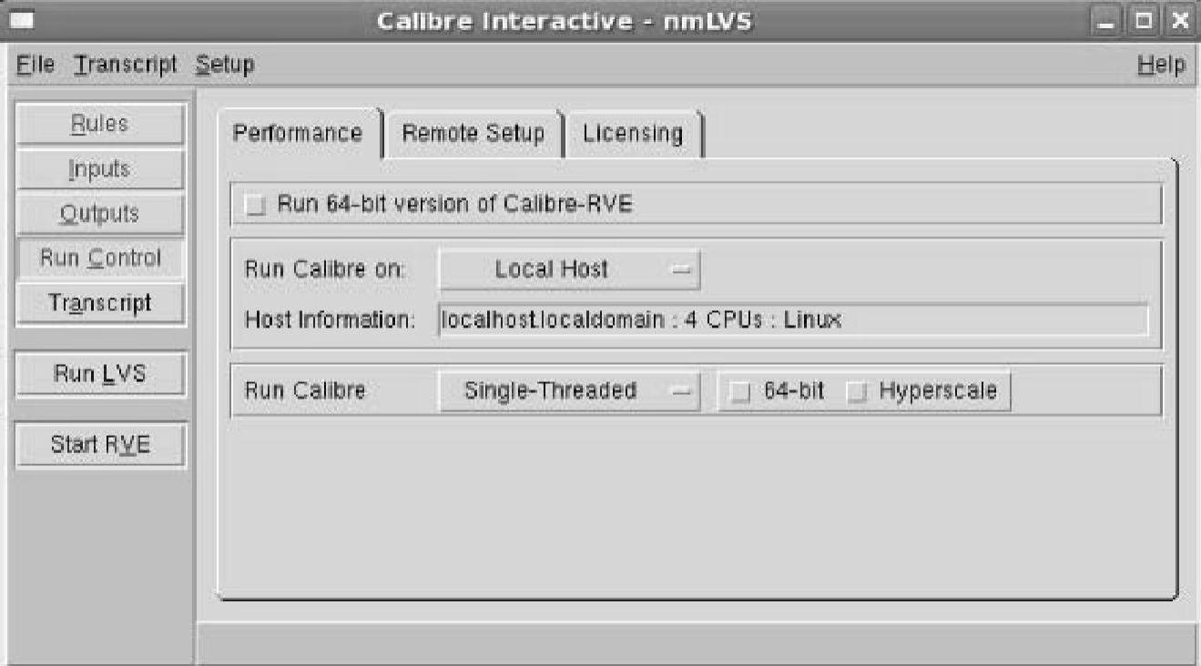Open the Local Host dropdown
The height and width of the screenshot is (666, 1201).
569,270
